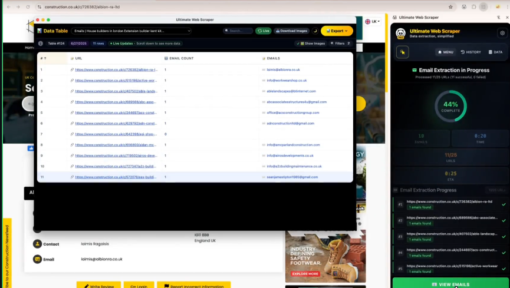The image size is (510, 288).
Task: Open the aidan-mc URL link in row 8
Action: [116, 145]
